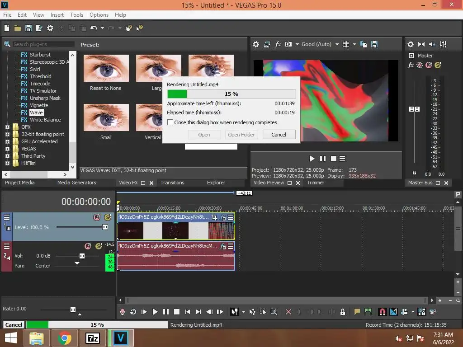The image size is (463, 347).
Task: Toggle Solo on the Master bus
Action: (438, 65)
